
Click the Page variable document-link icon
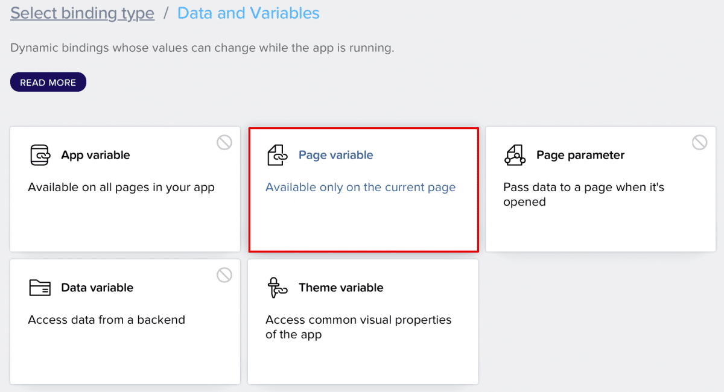(x=278, y=155)
